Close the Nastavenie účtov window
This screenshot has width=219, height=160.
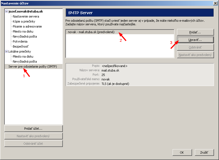[x=215, y=3]
